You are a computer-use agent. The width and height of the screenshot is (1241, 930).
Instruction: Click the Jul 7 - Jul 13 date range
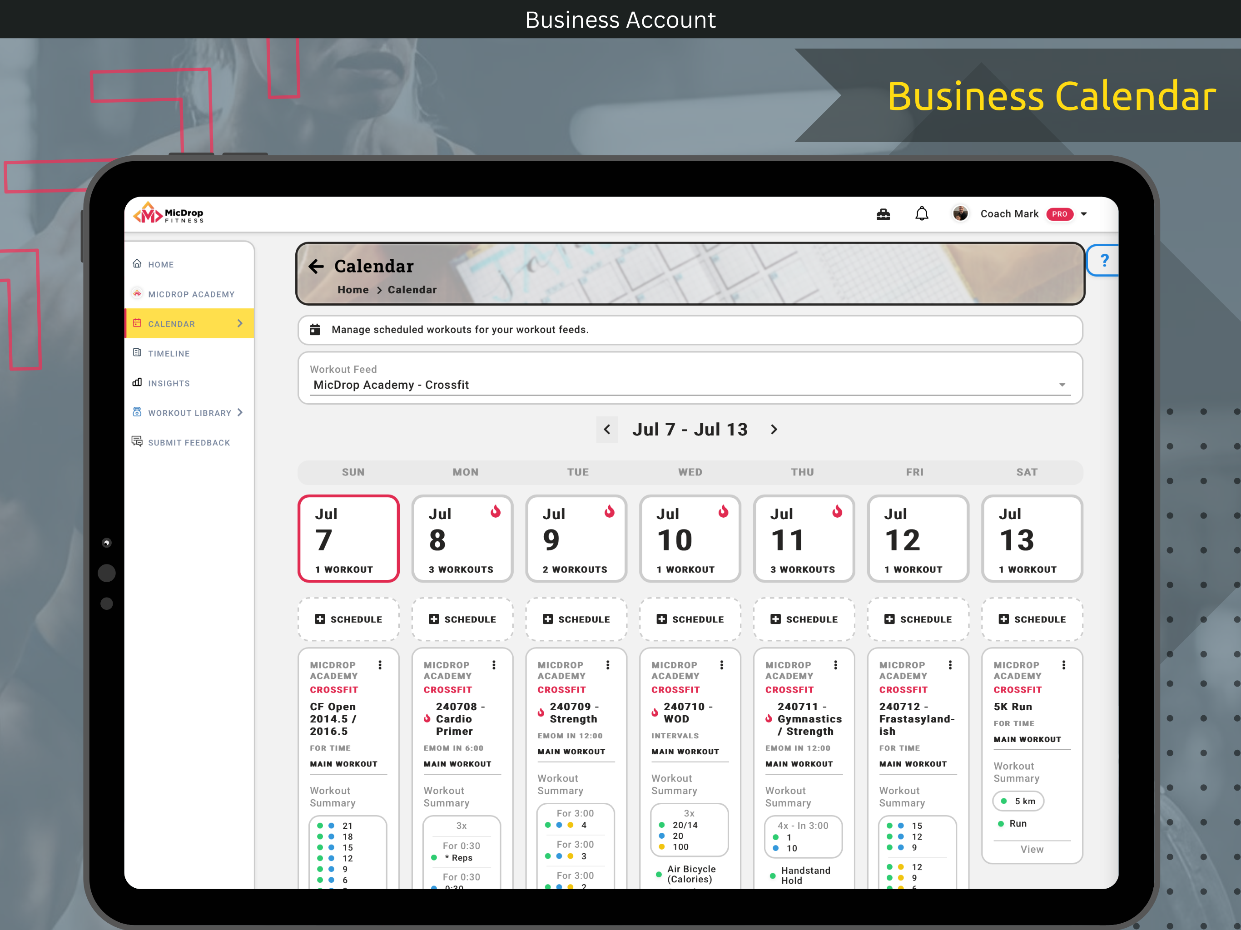[690, 430]
